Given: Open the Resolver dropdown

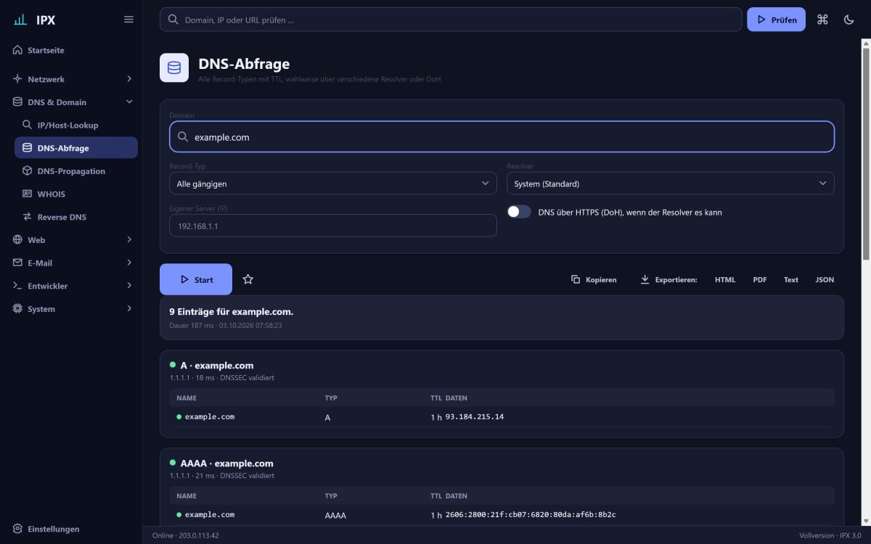Looking at the screenshot, I should click(x=671, y=184).
